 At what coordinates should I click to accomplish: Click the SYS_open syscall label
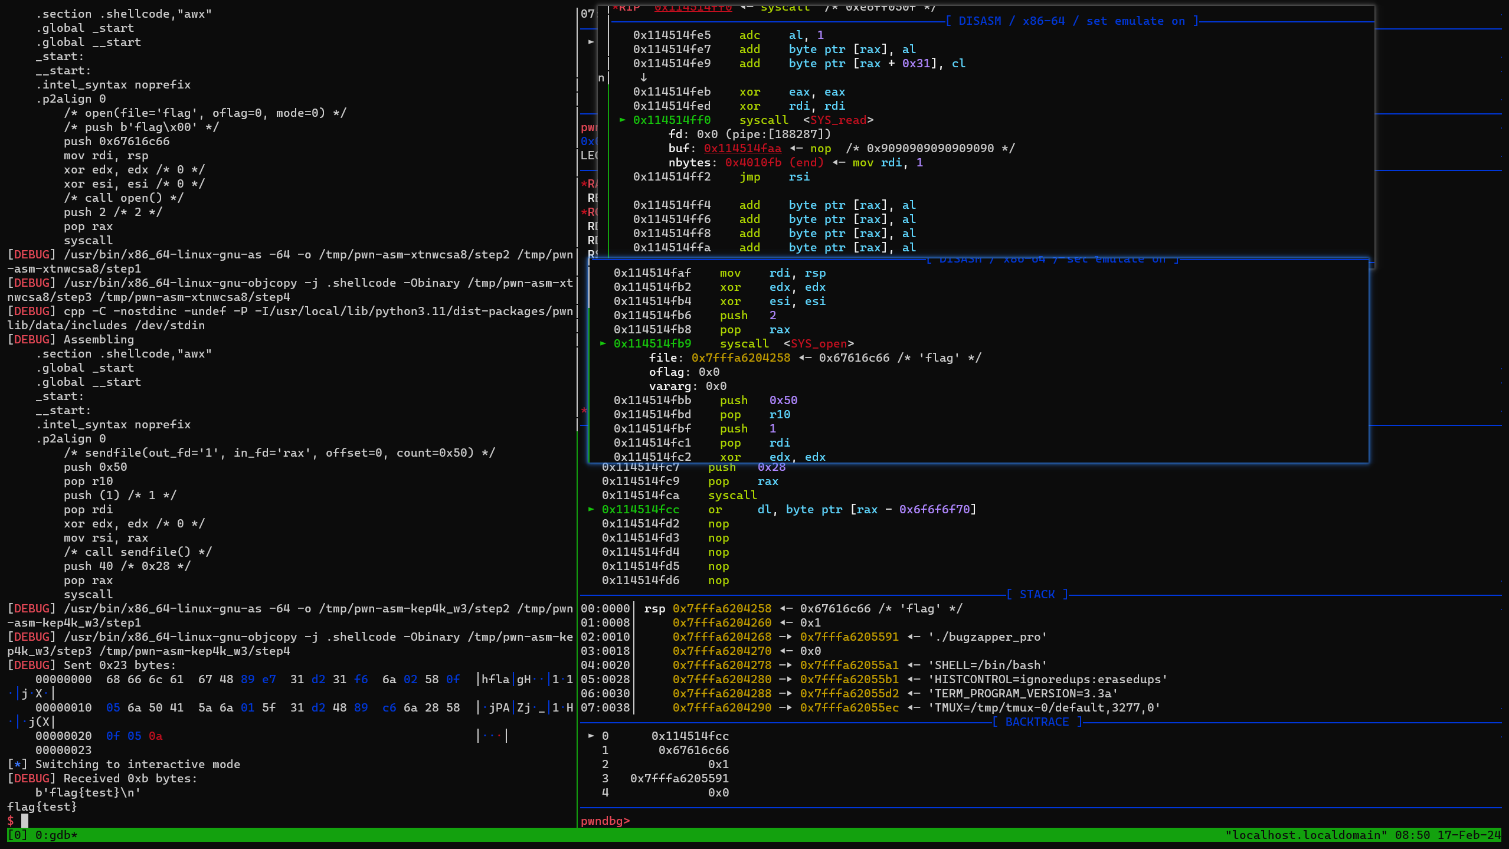[x=819, y=343]
